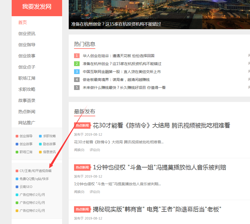Viewport: 250px width, 224px height.
Task: Open the cyan 励志故事 tag
Action: [49, 144]
